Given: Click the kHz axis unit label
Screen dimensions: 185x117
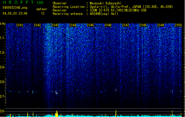Looking at the screenshot, I should (x=3, y=24).
